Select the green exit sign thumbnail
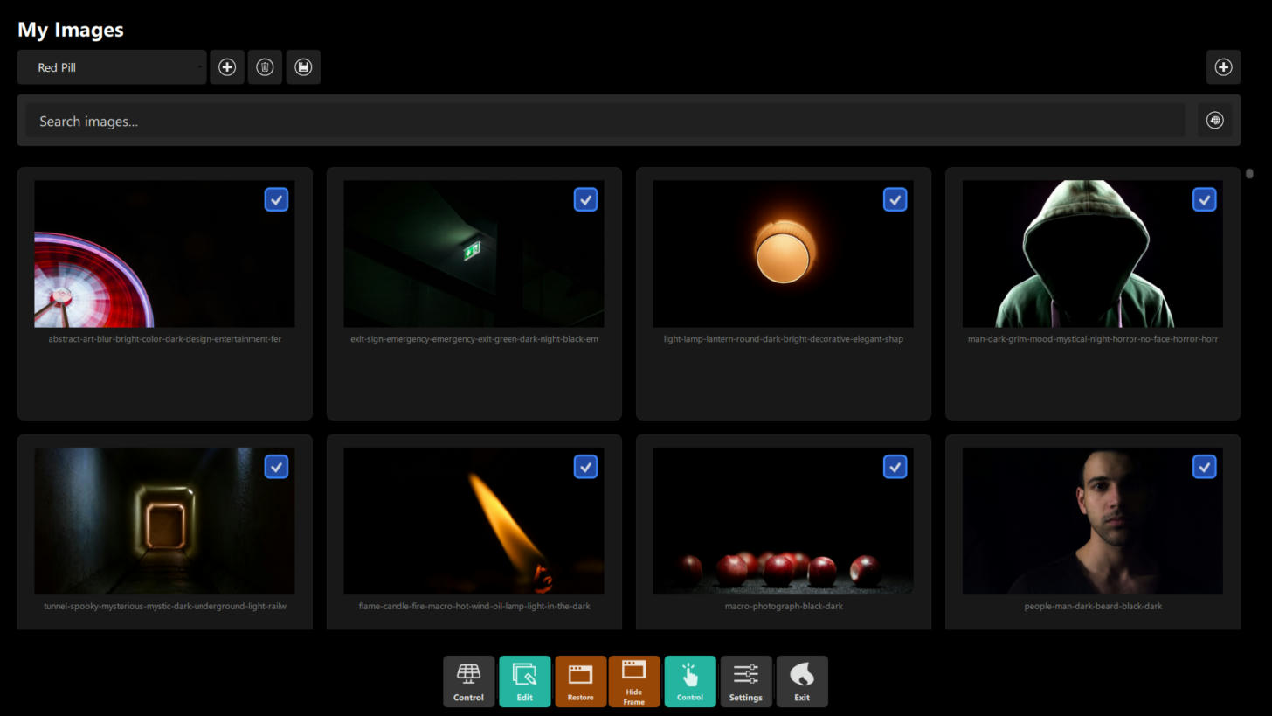This screenshot has width=1272, height=716. point(474,254)
